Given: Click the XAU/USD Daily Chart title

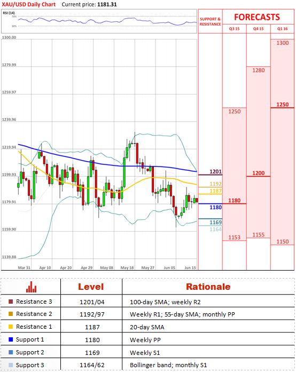Looking at the screenshot, I should [28, 4].
